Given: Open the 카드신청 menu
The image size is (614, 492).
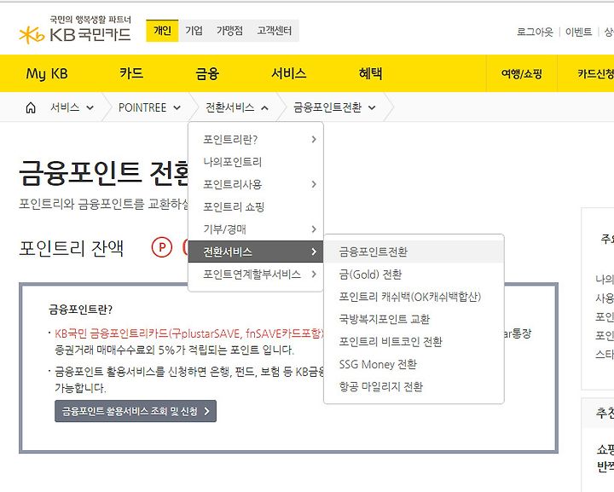Looking at the screenshot, I should pyautogui.click(x=595, y=73).
